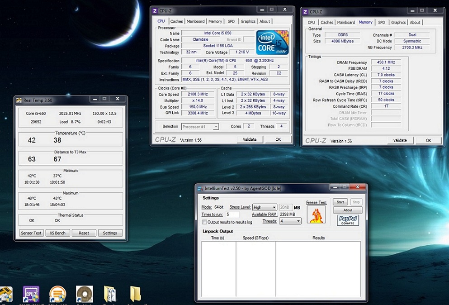Image resolution: width=449 pixels, height=305 pixels.
Task: Open the yellow tool shortcut with shield
Action: tap(6, 295)
